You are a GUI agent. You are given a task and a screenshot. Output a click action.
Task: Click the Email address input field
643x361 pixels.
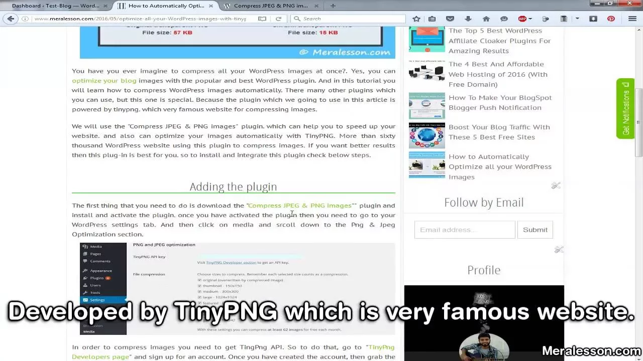pos(465,230)
